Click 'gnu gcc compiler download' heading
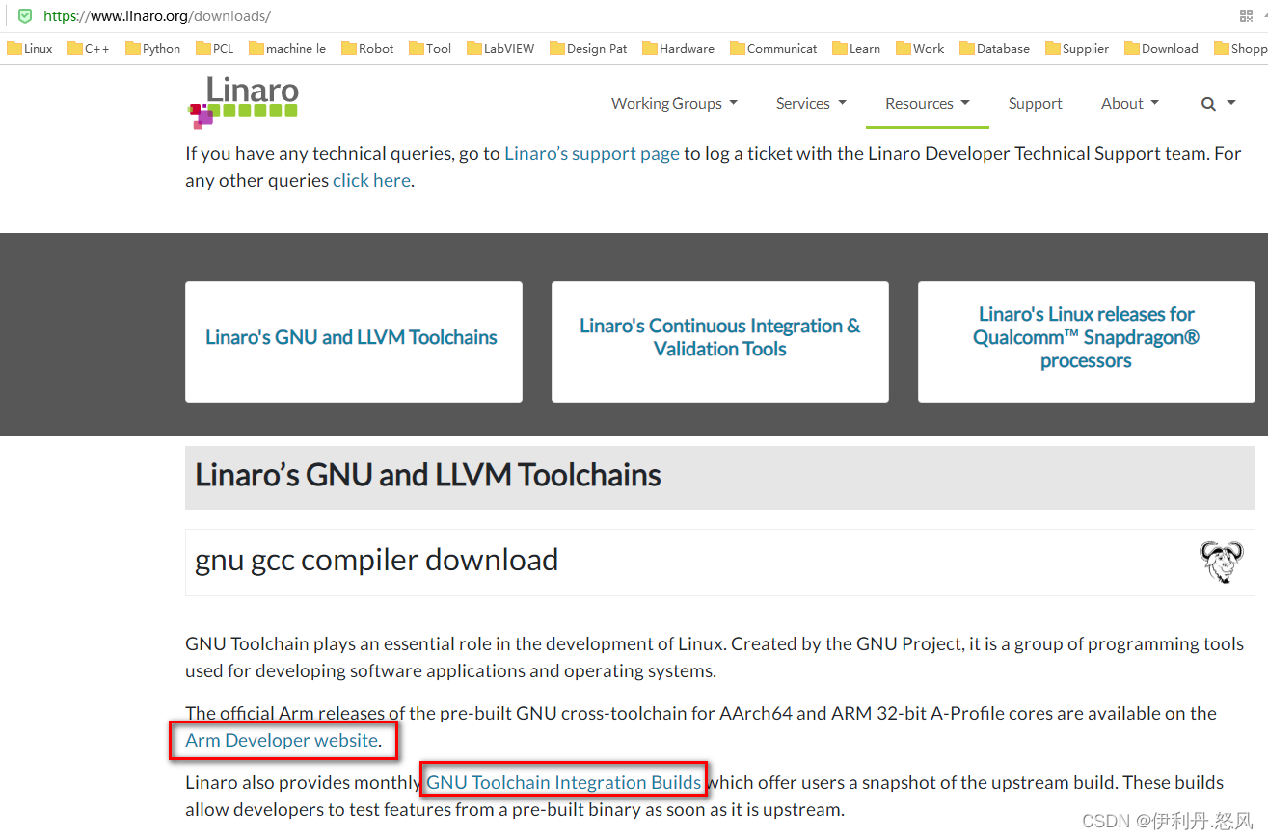 (377, 560)
